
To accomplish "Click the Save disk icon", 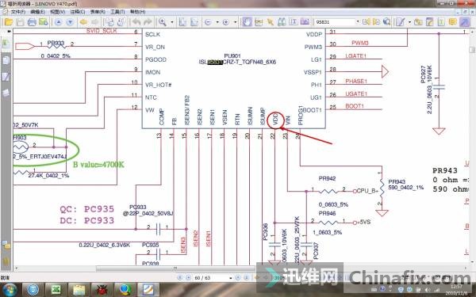I will (20, 22).
